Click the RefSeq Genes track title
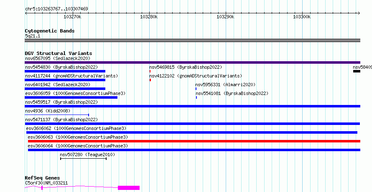The image size is (372, 192). [42, 178]
